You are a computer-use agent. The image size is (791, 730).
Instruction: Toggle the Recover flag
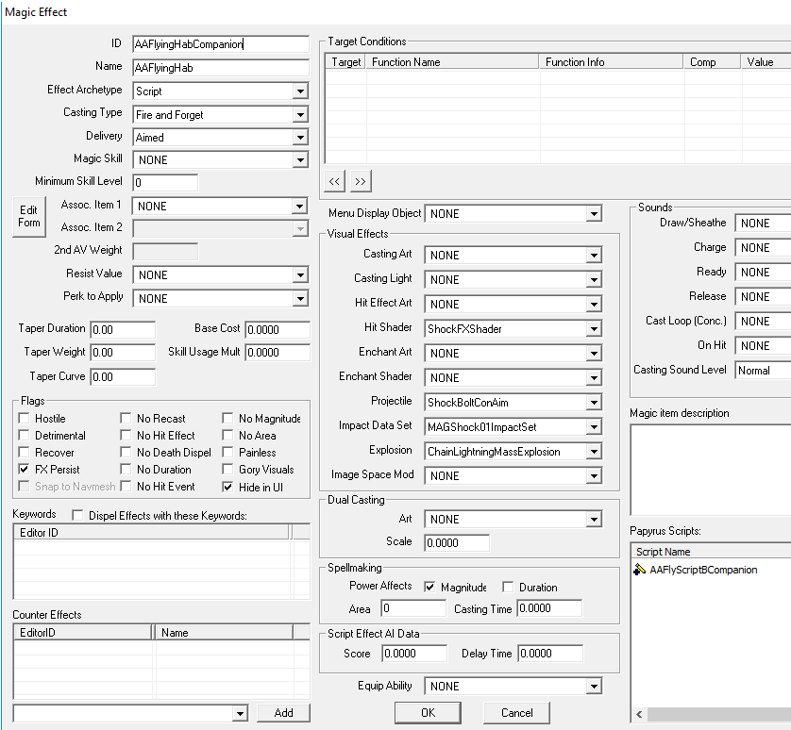pos(24,452)
